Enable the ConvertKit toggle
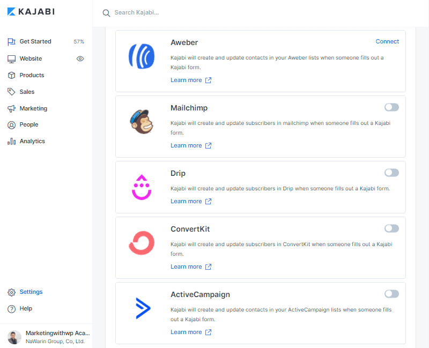This screenshot has width=429, height=348. (x=391, y=228)
